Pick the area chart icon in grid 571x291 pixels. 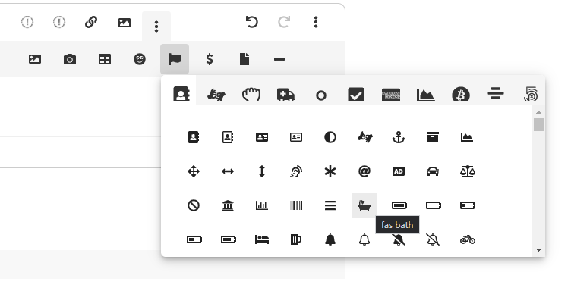click(x=467, y=137)
